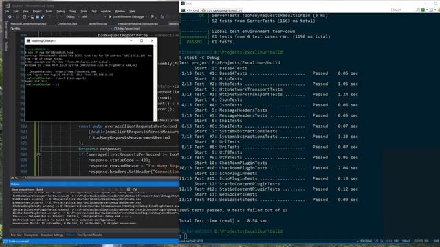The image size is (440, 247).
Task: Toggle word wrap in the Output toolbar
Action: tap(135, 189)
